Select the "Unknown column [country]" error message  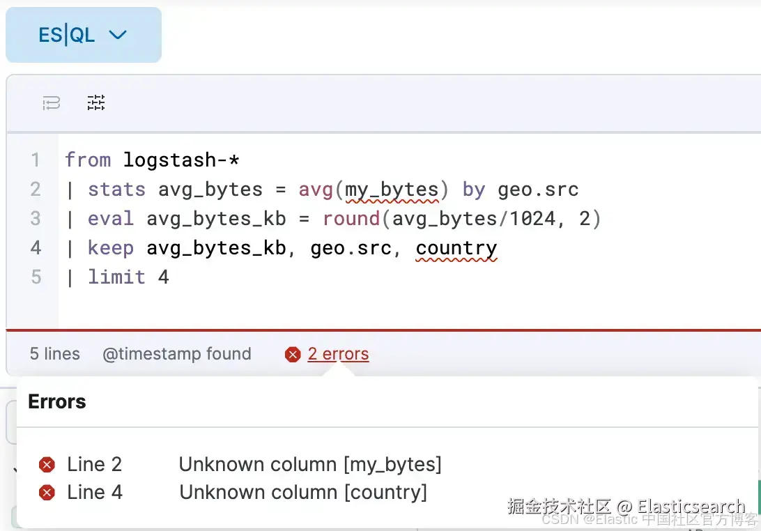[x=303, y=492]
